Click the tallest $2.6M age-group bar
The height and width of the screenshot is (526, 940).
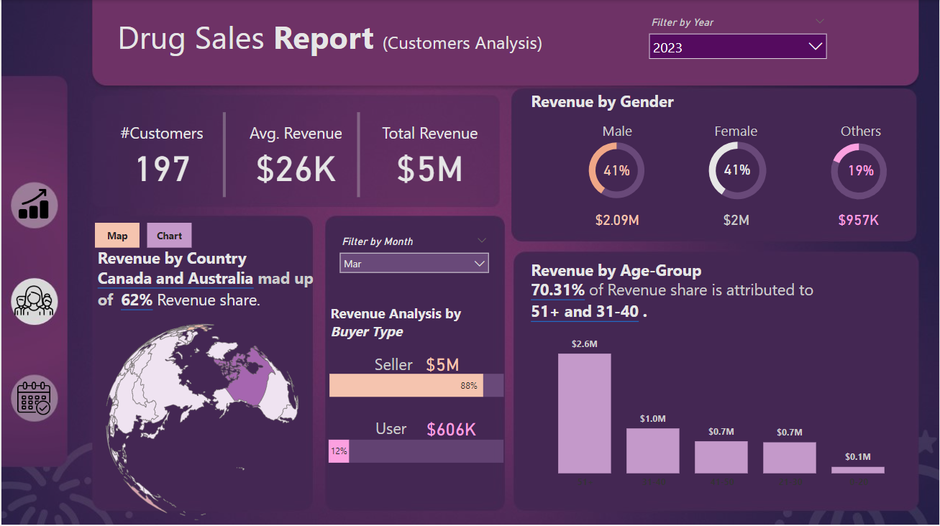coord(584,413)
